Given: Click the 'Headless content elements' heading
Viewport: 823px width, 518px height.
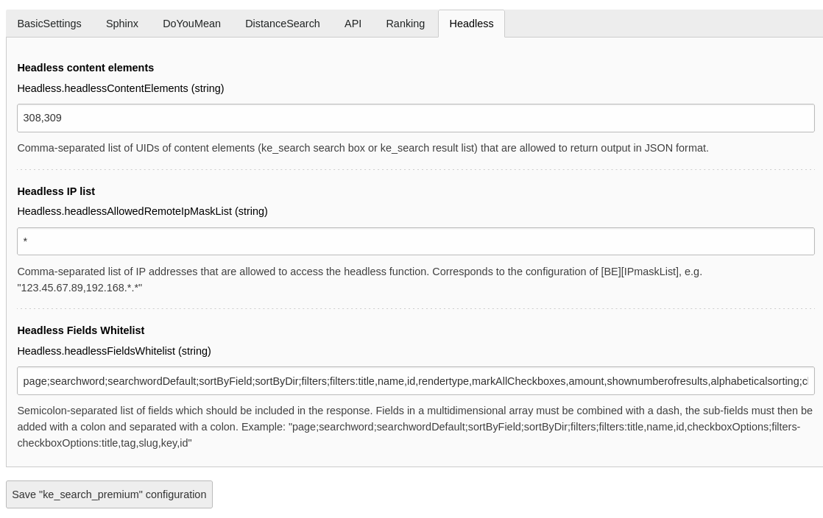Looking at the screenshot, I should [x=85, y=68].
